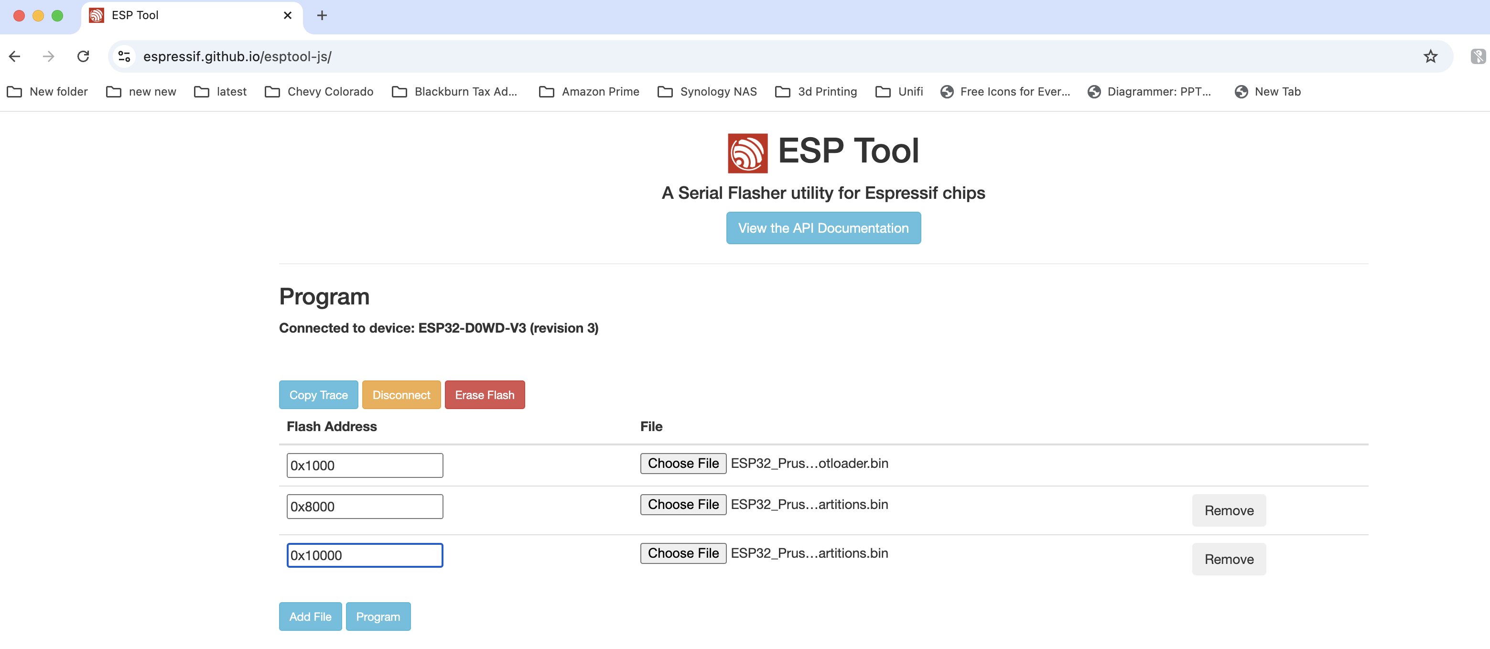This screenshot has height=649, width=1490.
Task: Click the browser back arrow
Action: click(x=15, y=56)
